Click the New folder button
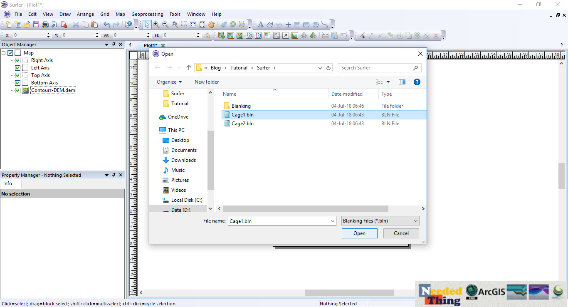This screenshot has width=568, height=307. [x=207, y=82]
